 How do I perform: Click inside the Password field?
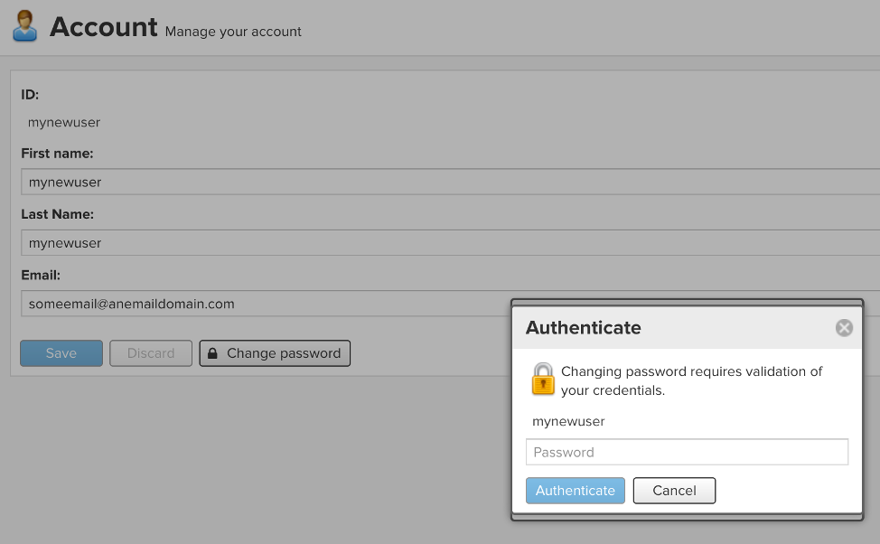[687, 452]
